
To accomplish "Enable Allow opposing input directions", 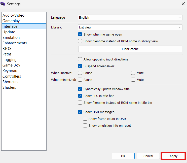I will [x=80, y=59].
